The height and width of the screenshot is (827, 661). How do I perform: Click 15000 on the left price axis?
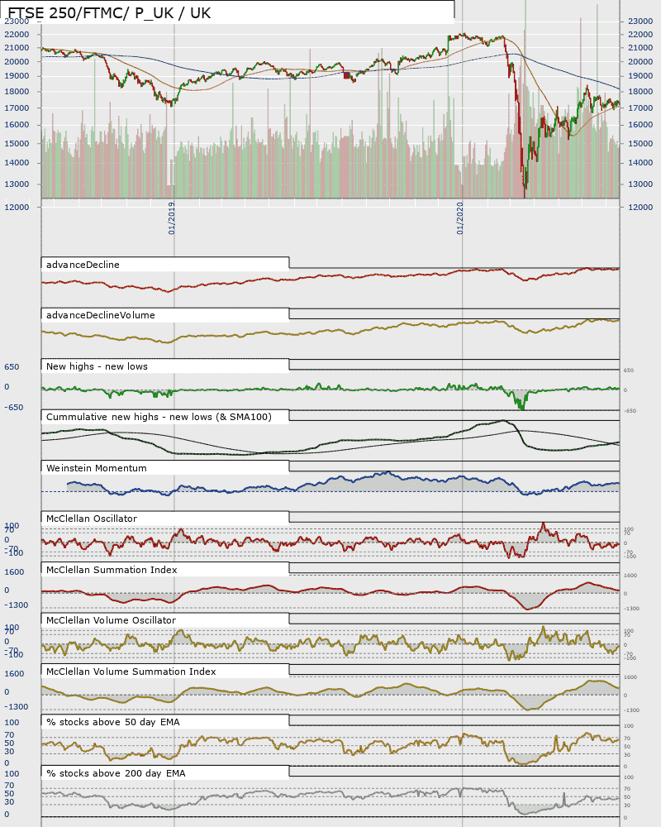[x=17, y=143]
